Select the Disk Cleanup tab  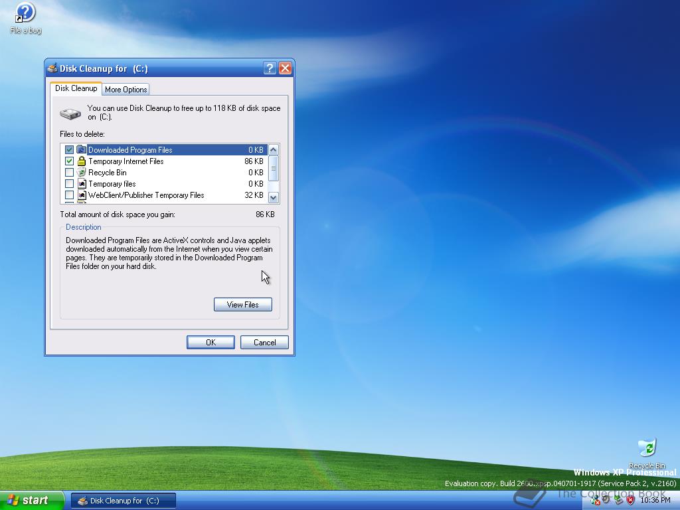coord(76,88)
